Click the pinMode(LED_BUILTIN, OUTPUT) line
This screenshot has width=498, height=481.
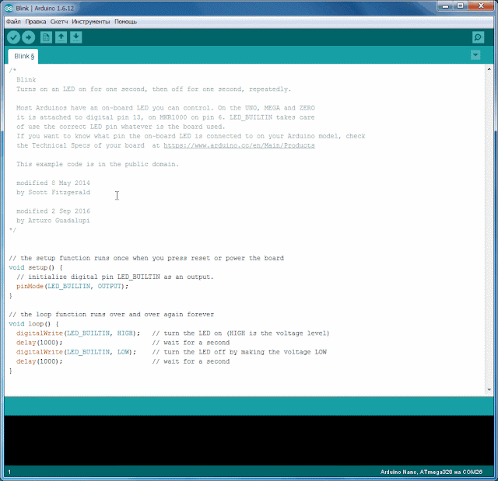72,286
